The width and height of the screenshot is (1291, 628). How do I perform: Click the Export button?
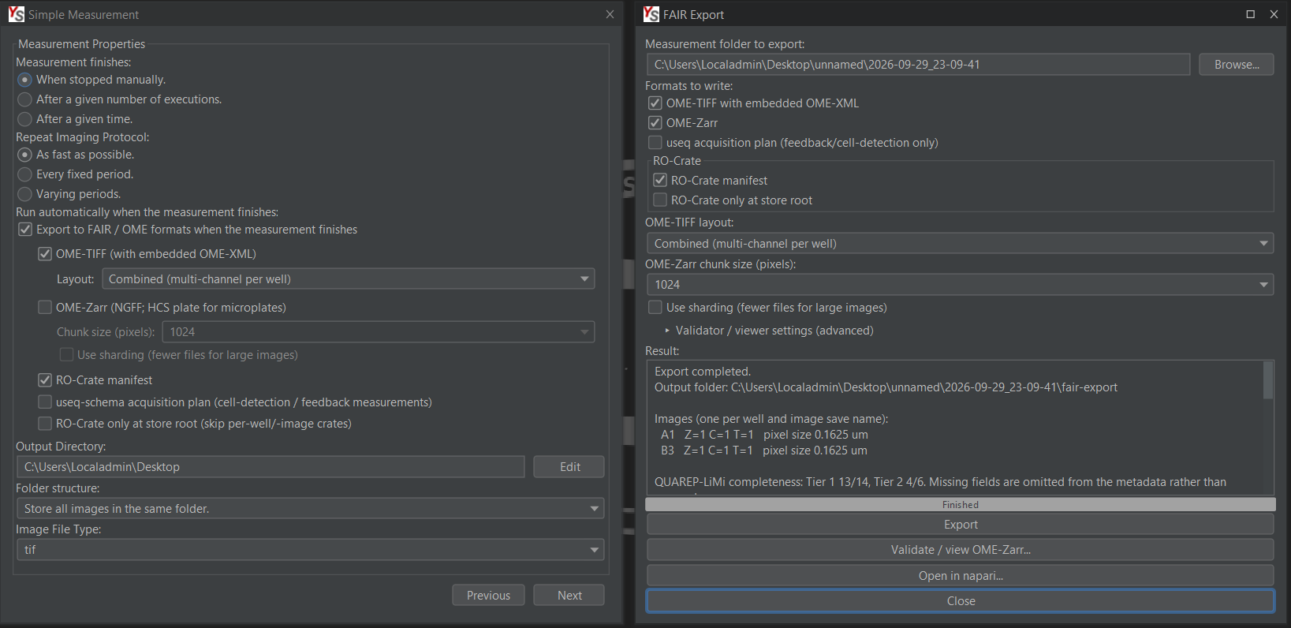click(961, 525)
